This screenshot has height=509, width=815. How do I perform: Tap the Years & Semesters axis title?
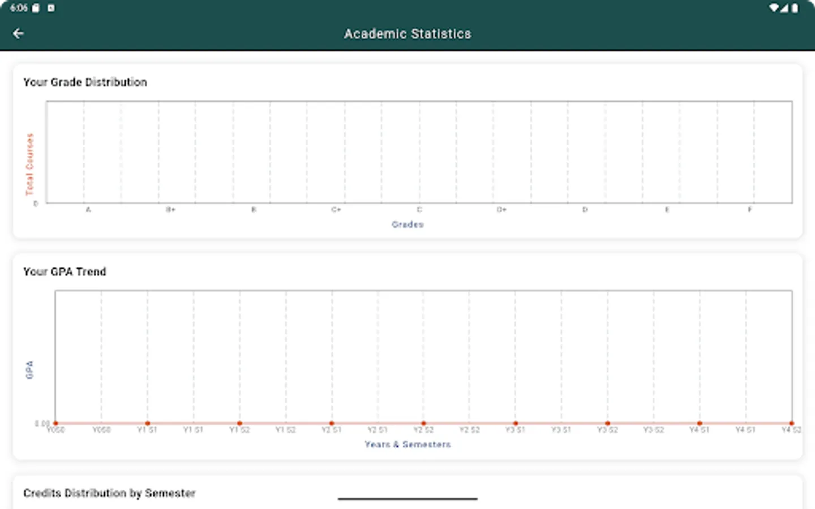click(407, 444)
